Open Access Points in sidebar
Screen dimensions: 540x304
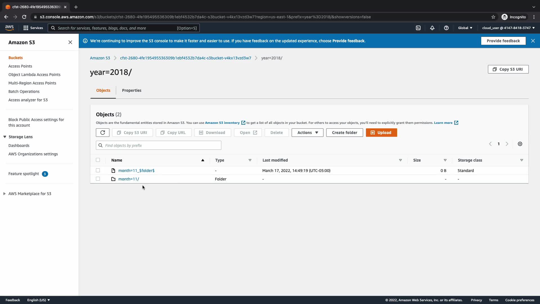point(20,66)
